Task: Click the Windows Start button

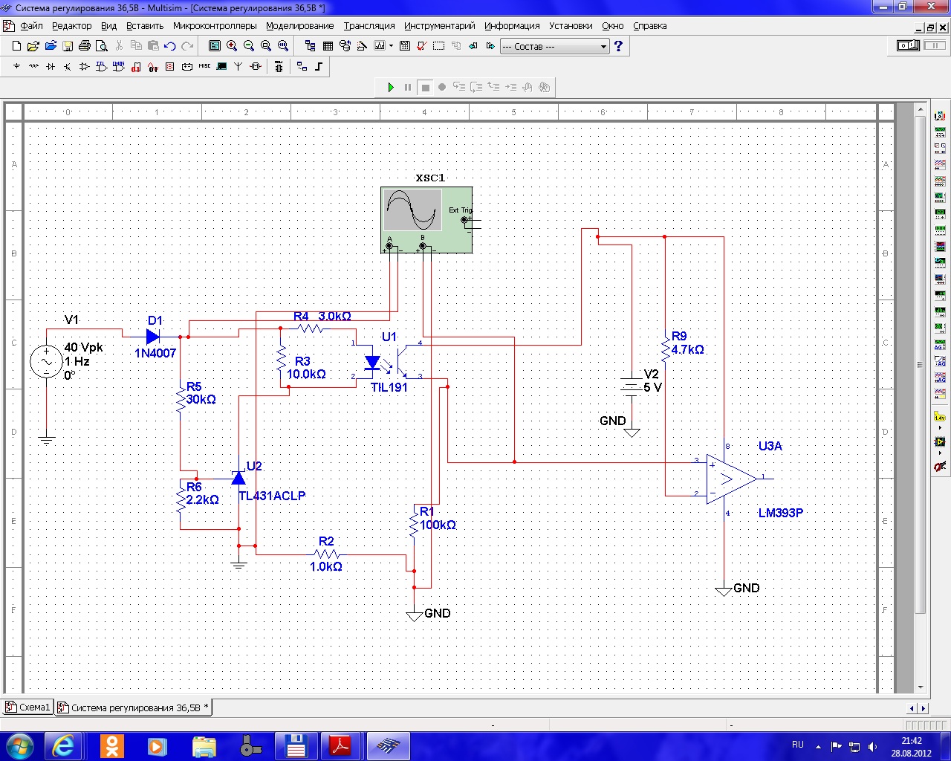Action: [x=20, y=745]
